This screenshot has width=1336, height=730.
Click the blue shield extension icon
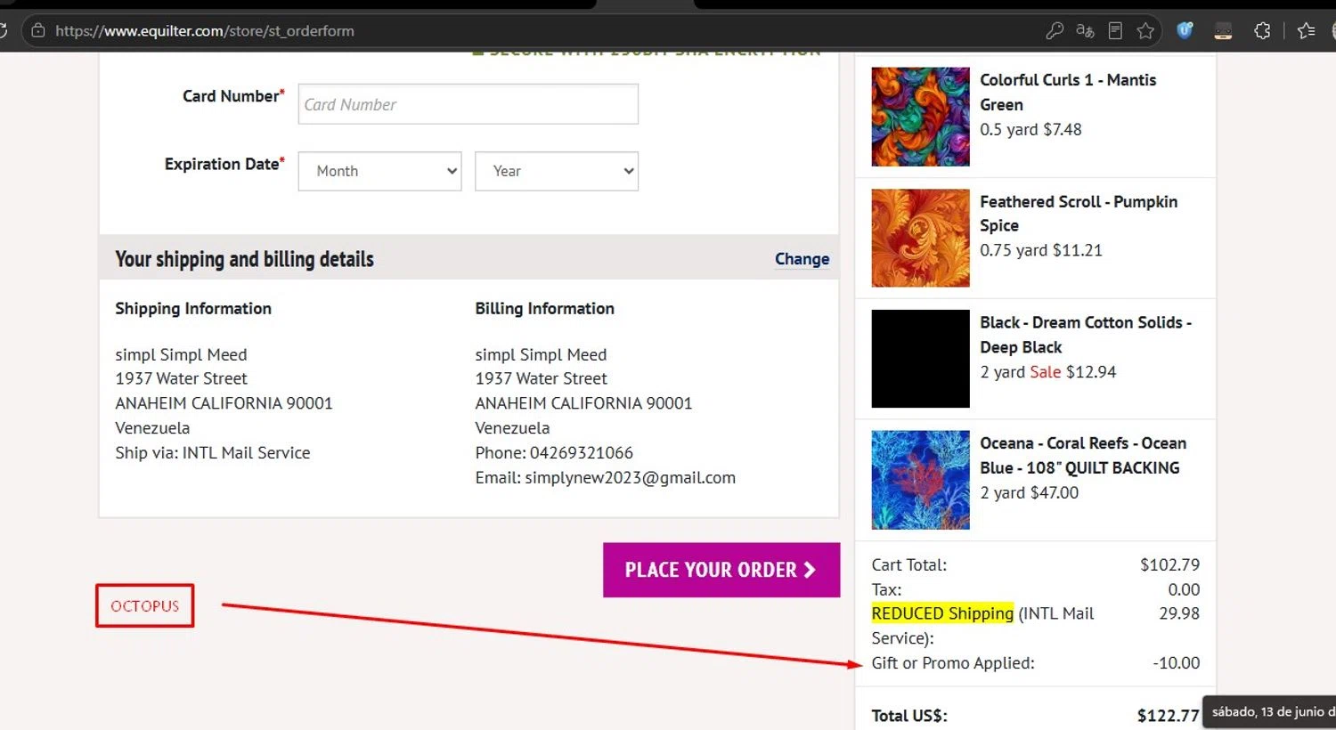(1185, 31)
